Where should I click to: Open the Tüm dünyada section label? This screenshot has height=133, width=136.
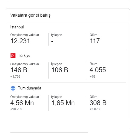30,88
